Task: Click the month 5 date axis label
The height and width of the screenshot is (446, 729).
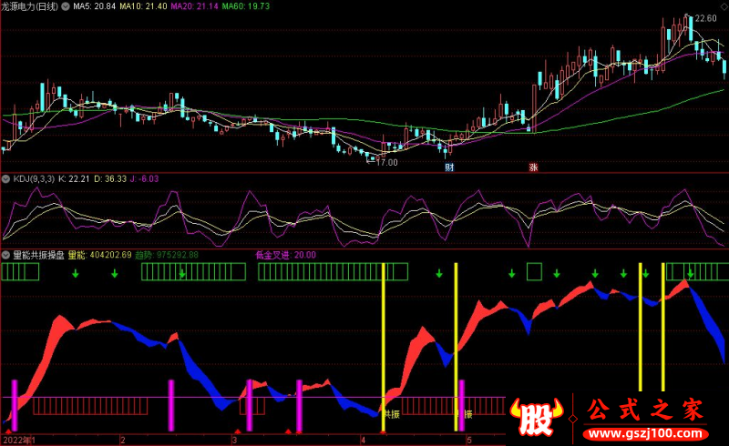Action: (x=469, y=440)
